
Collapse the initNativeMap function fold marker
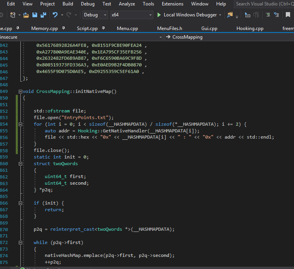click(20, 91)
